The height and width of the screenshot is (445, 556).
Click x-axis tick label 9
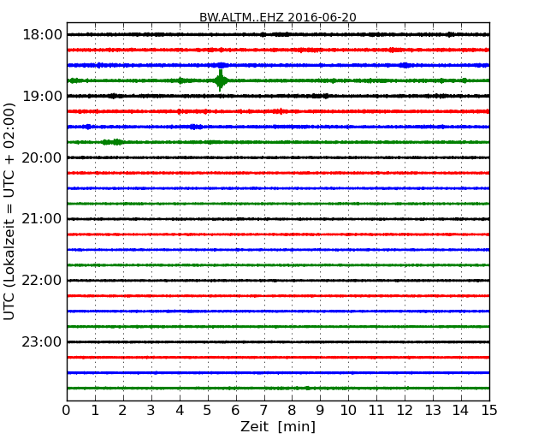pos(320,411)
